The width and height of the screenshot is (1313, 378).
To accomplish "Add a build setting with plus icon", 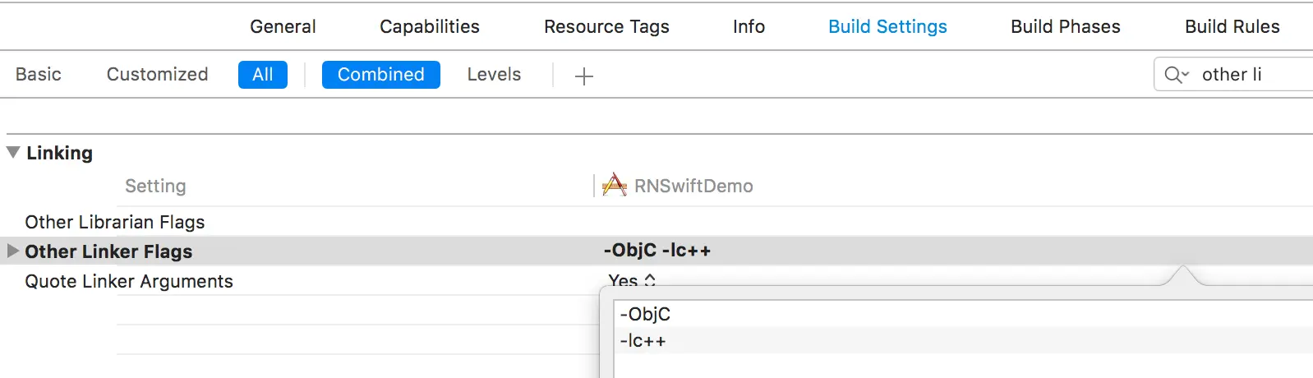I will (x=583, y=76).
